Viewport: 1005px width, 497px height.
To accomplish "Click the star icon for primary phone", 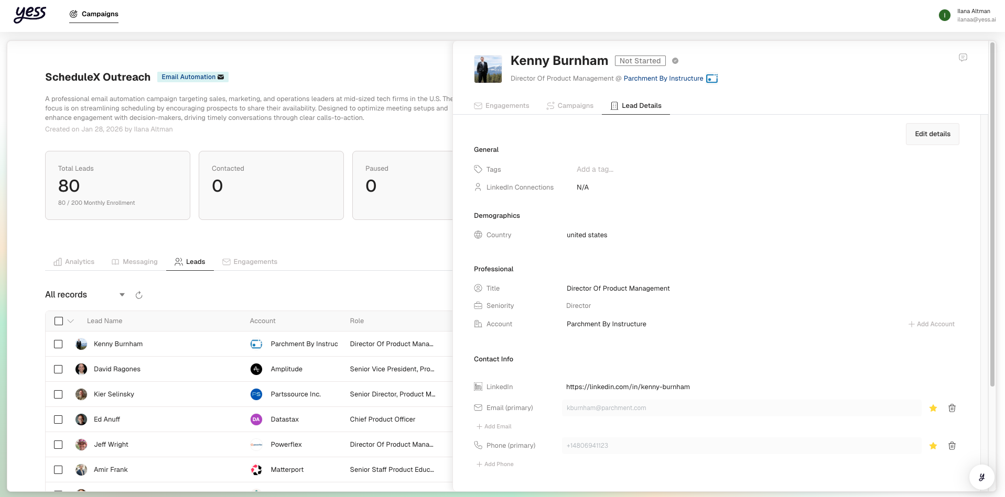I will pyautogui.click(x=933, y=446).
